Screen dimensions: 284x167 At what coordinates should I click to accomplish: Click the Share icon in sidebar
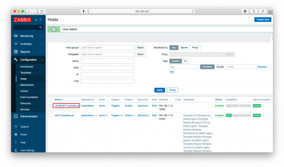pyautogui.click(x=16, y=135)
